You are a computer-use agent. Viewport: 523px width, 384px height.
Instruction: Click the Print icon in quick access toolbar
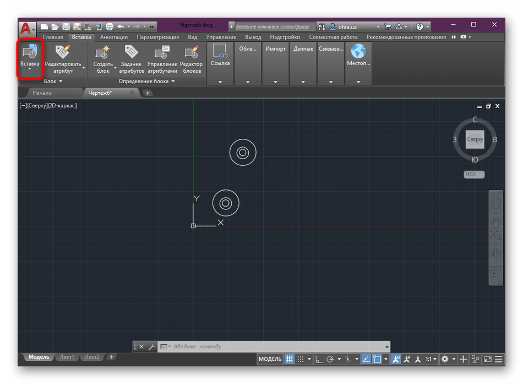(x=110, y=26)
